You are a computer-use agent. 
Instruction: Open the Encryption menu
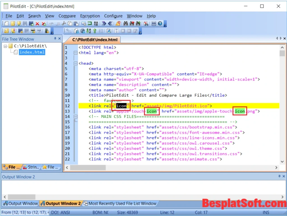pyautogui.click(x=90, y=16)
